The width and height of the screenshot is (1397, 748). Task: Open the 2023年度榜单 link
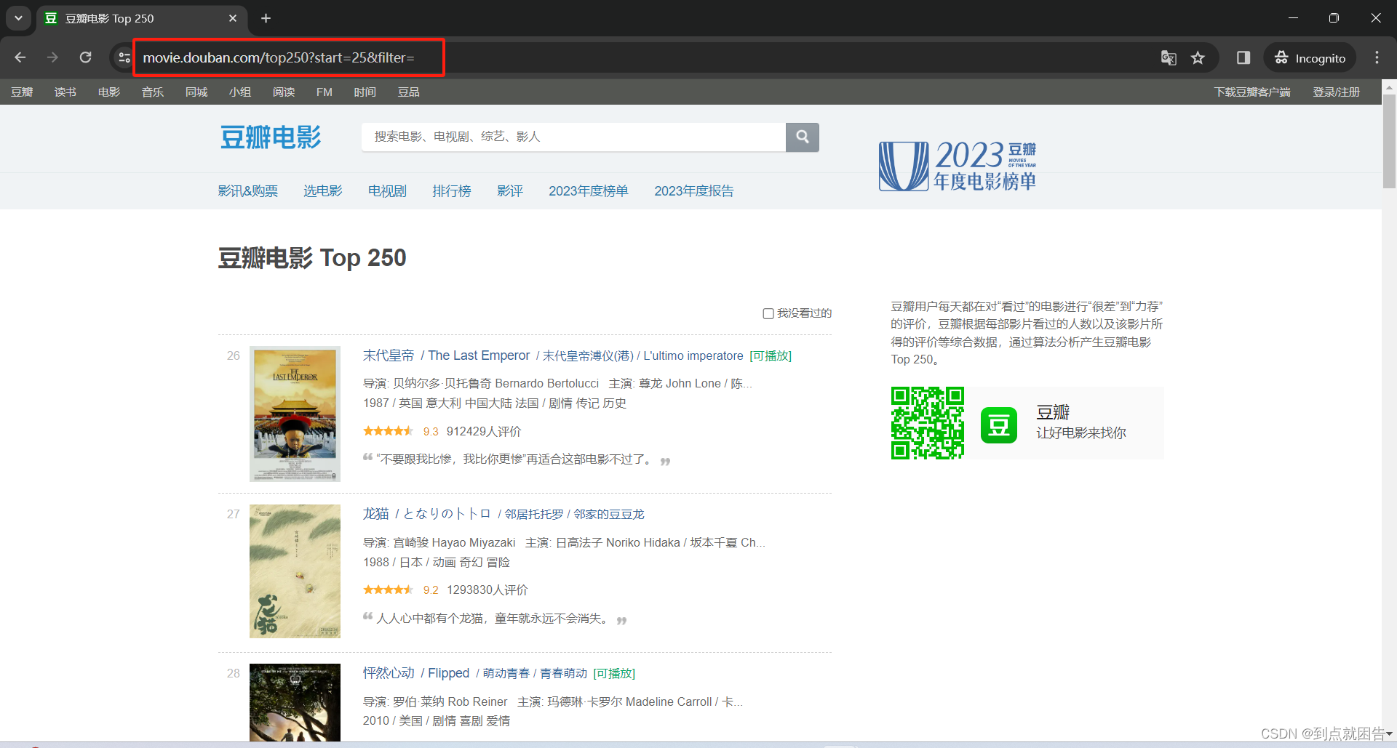[x=589, y=191]
